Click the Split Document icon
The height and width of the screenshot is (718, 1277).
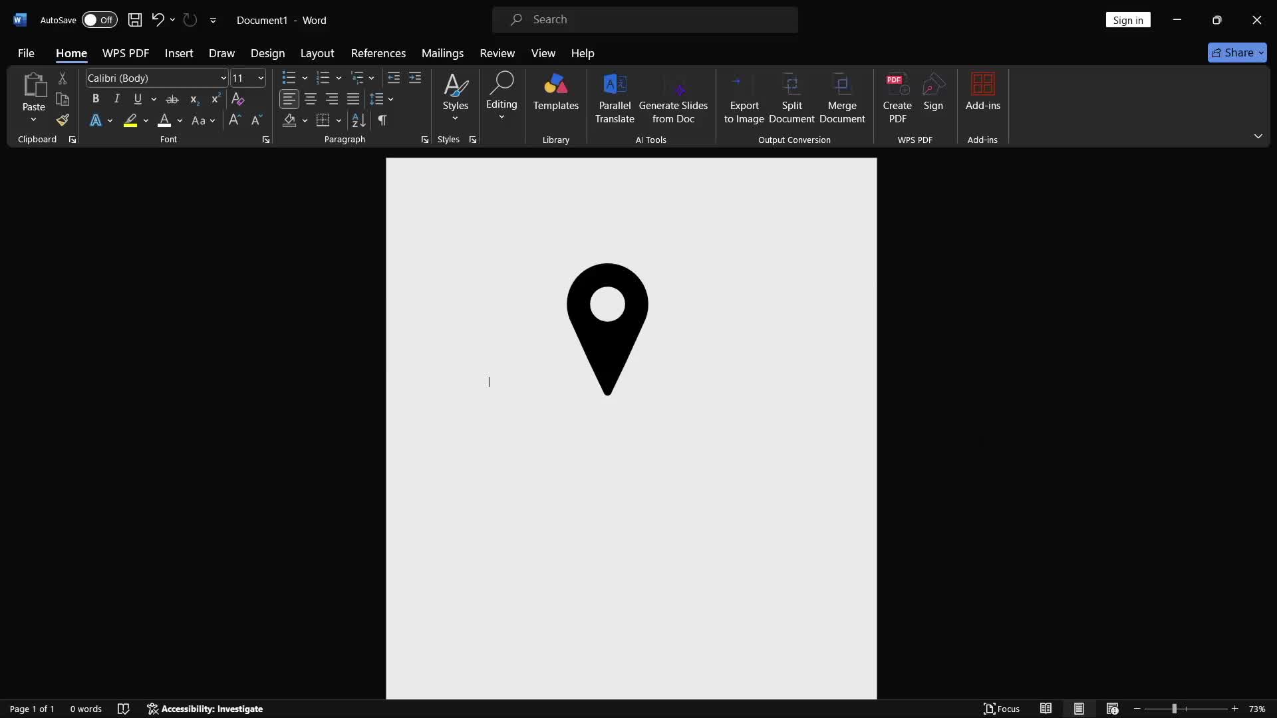point(791,98)
